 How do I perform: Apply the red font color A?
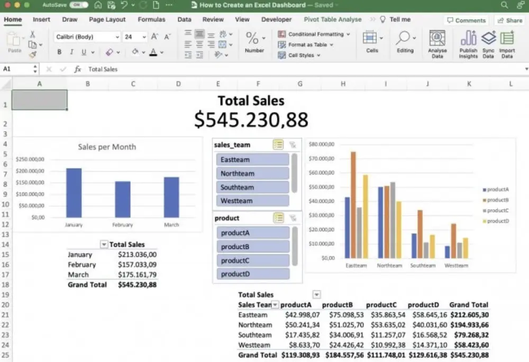153,52
